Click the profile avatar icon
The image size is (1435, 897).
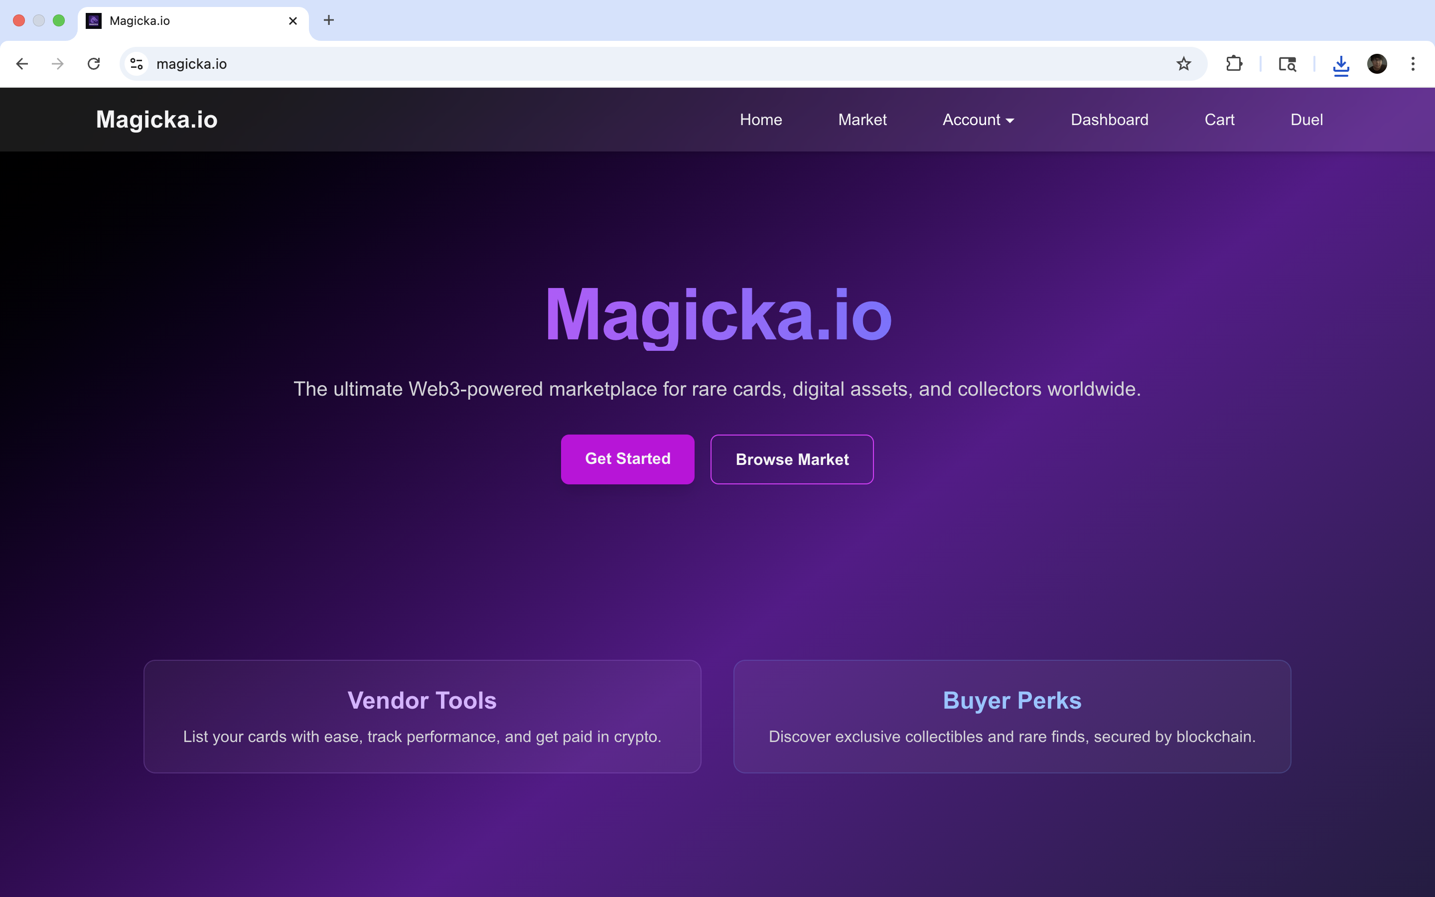click(1377, 63)
